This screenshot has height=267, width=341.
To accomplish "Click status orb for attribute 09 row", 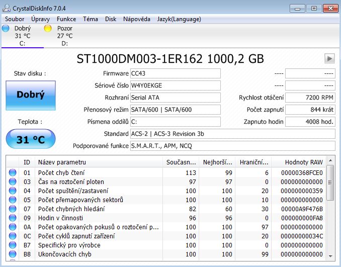I will pos(13,218).
